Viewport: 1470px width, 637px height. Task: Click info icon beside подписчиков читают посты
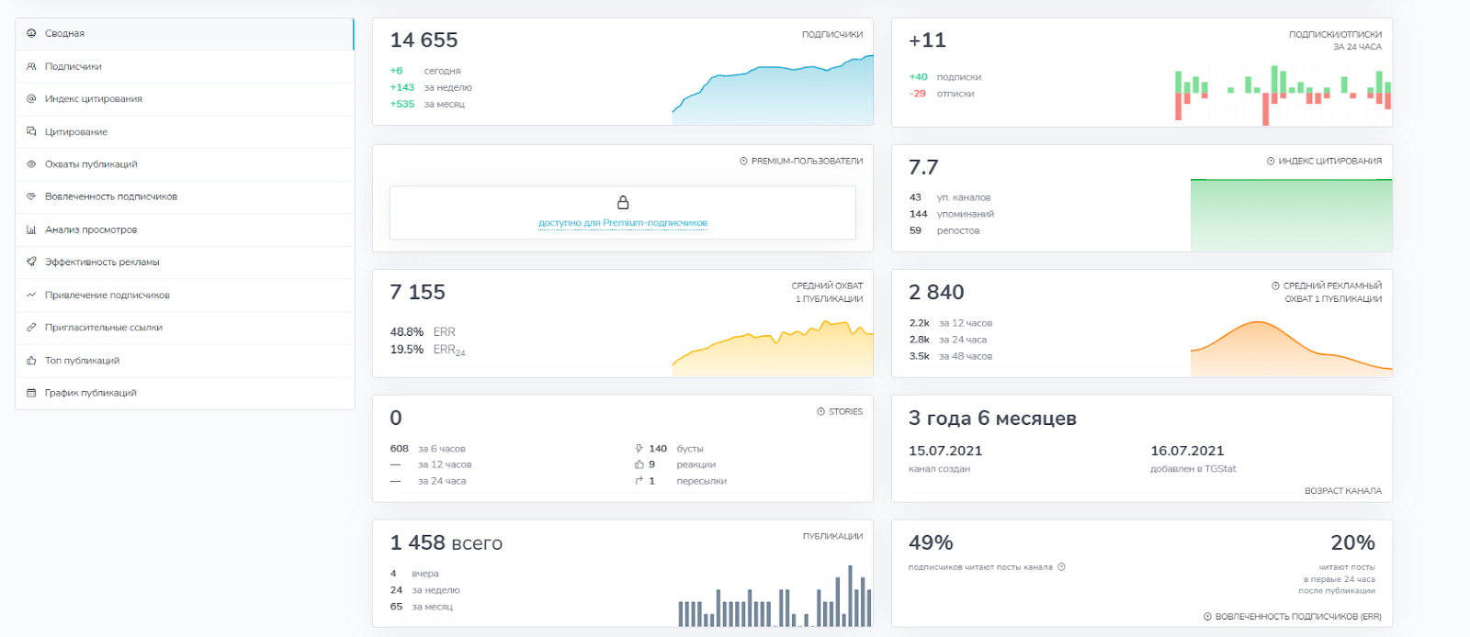point(1061,567)
